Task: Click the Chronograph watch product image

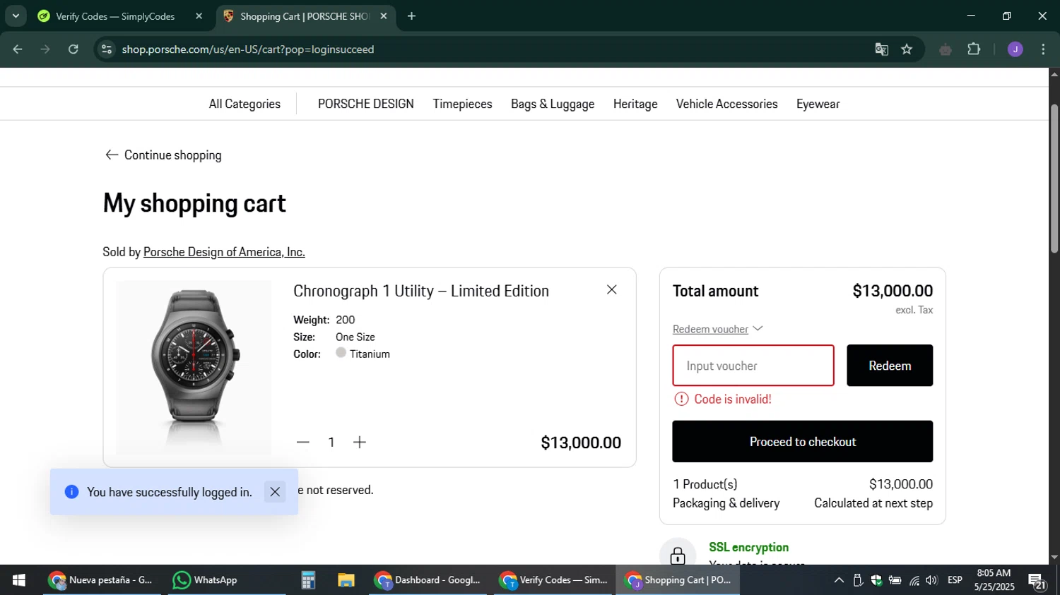Action: coord(194,367)
